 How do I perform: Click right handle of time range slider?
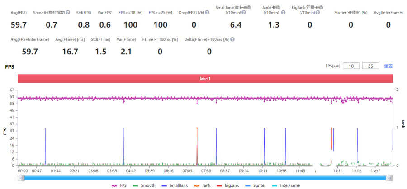point(389,178)
